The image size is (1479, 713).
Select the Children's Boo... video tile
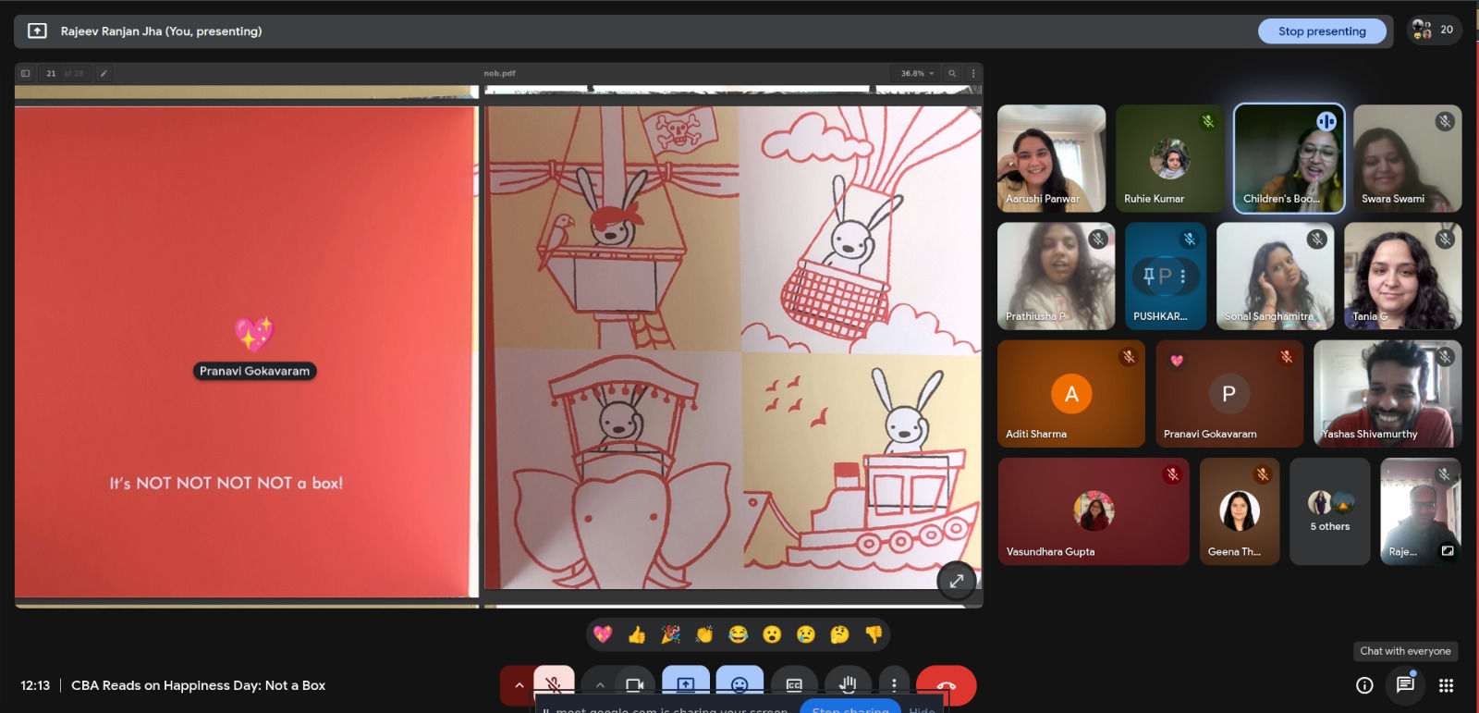click(1290, 158)
